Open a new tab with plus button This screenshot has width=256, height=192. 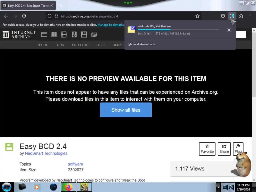point(61,6)
